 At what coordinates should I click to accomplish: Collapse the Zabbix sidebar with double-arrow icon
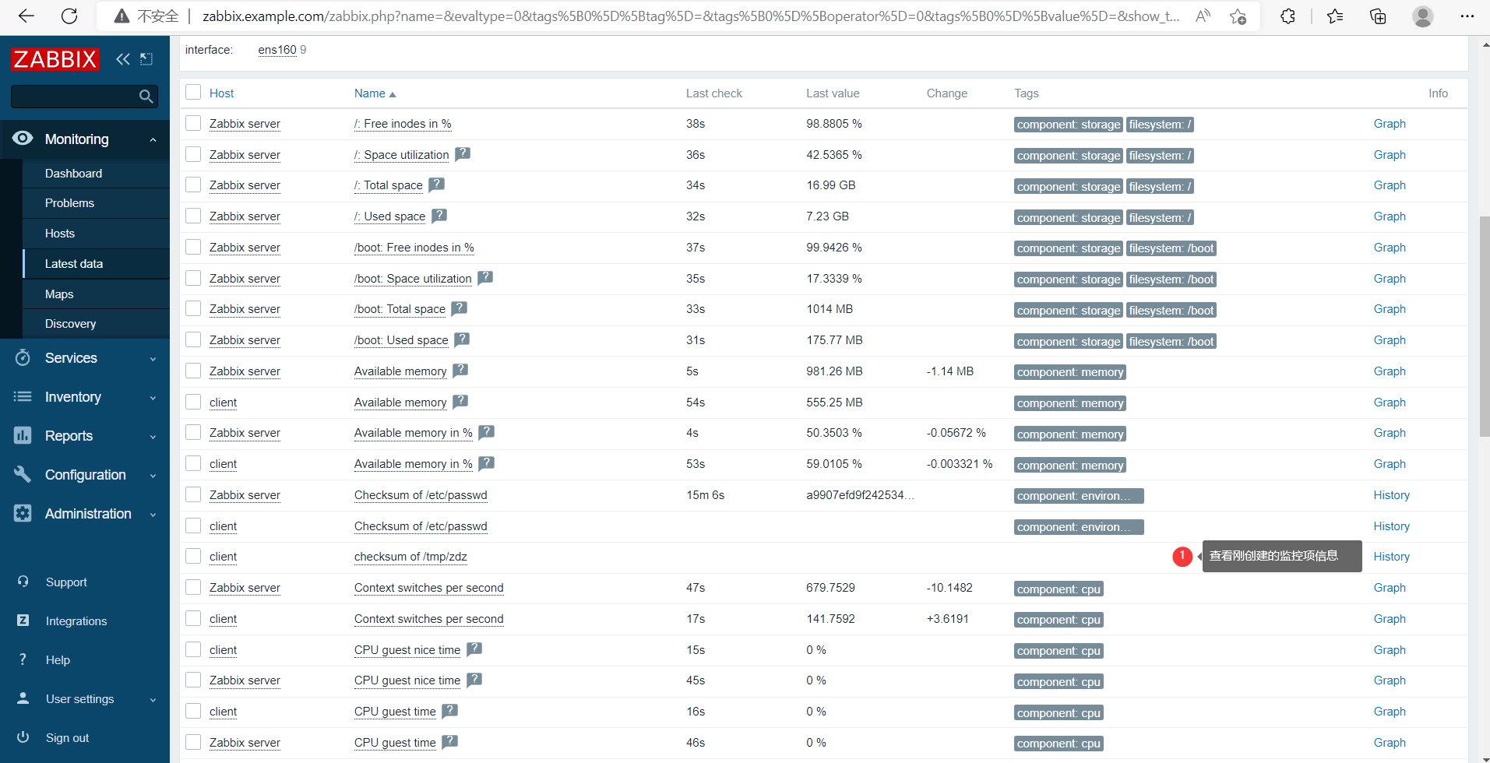123,59
